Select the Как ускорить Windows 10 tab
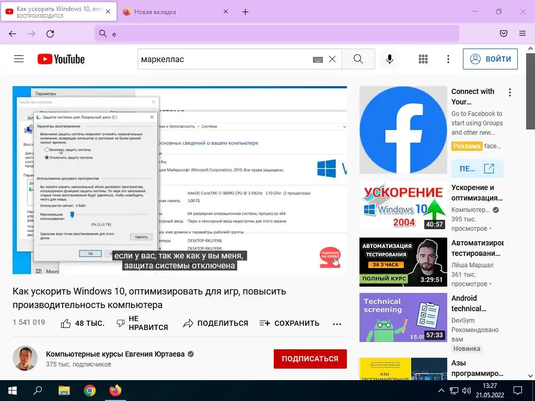 59,12
